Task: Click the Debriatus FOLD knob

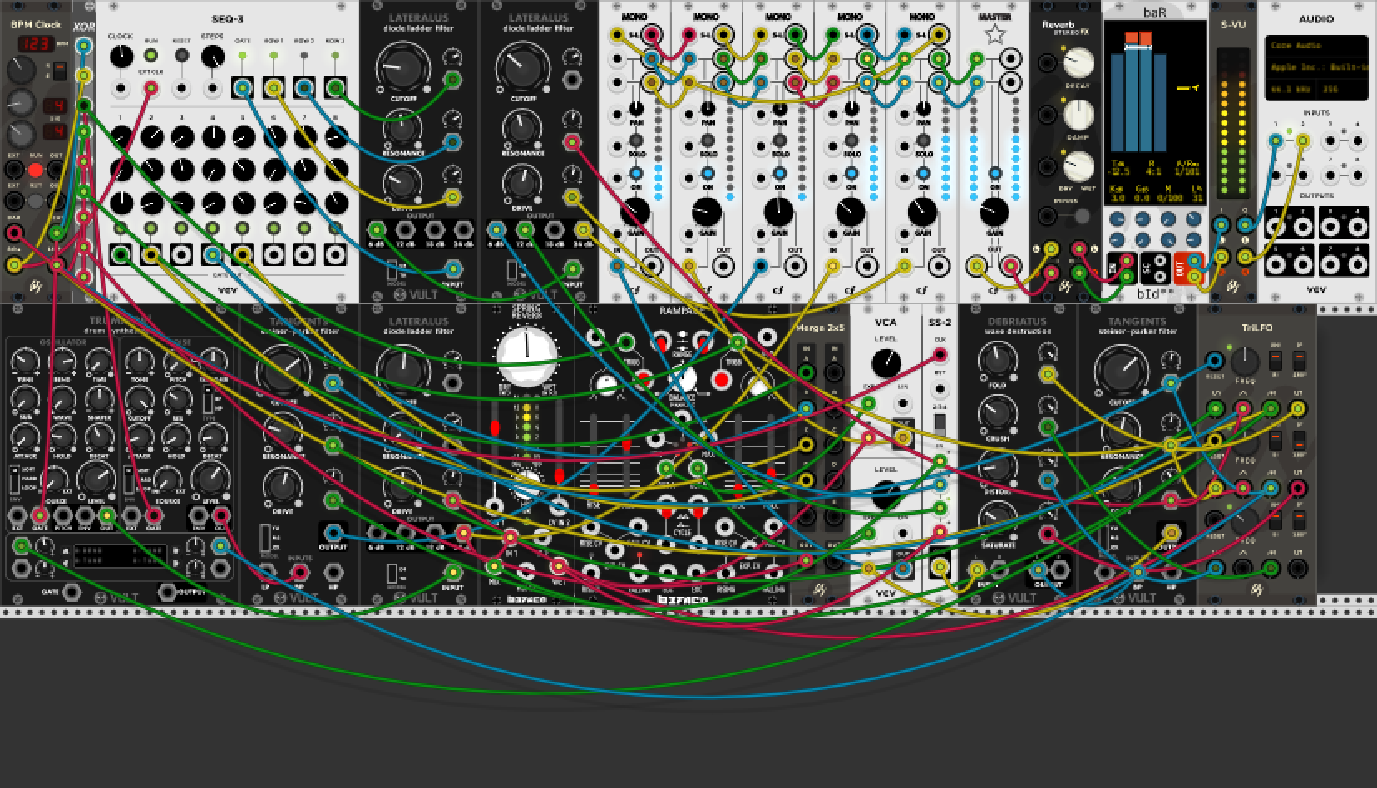Action: (x=998, y=360)
